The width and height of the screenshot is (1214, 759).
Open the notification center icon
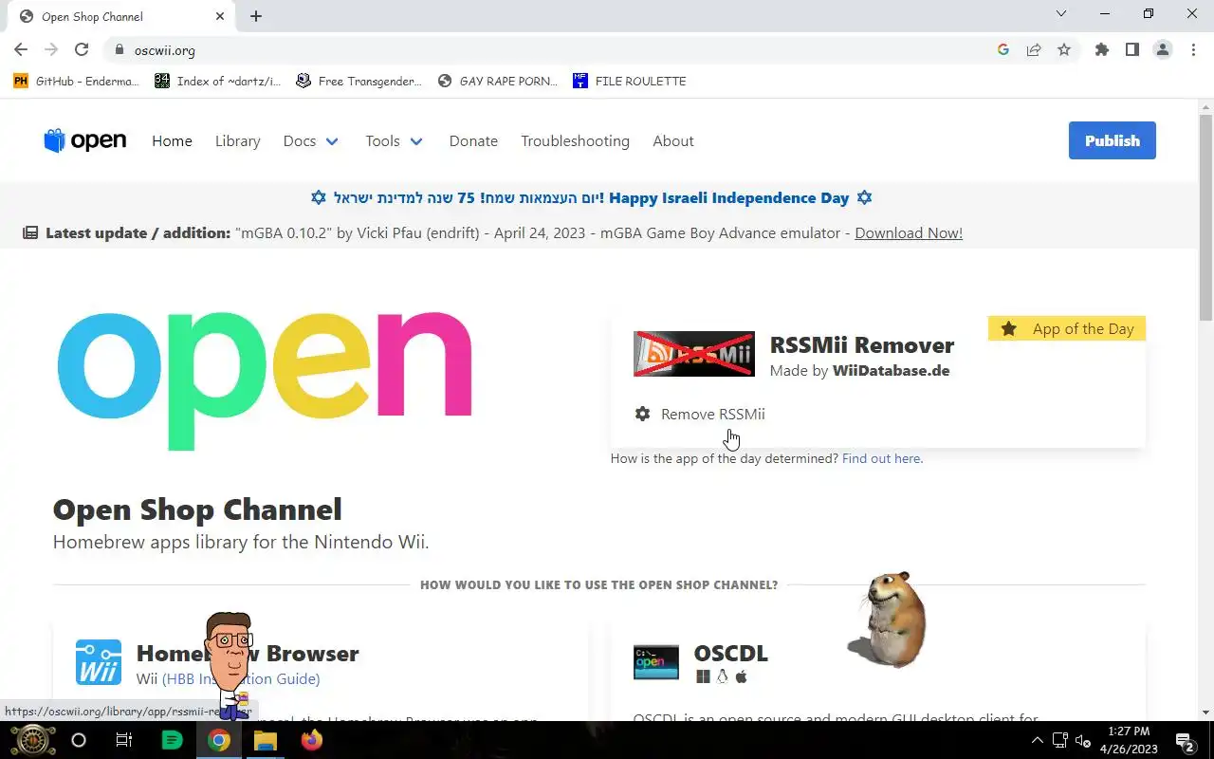(1184, 741)
